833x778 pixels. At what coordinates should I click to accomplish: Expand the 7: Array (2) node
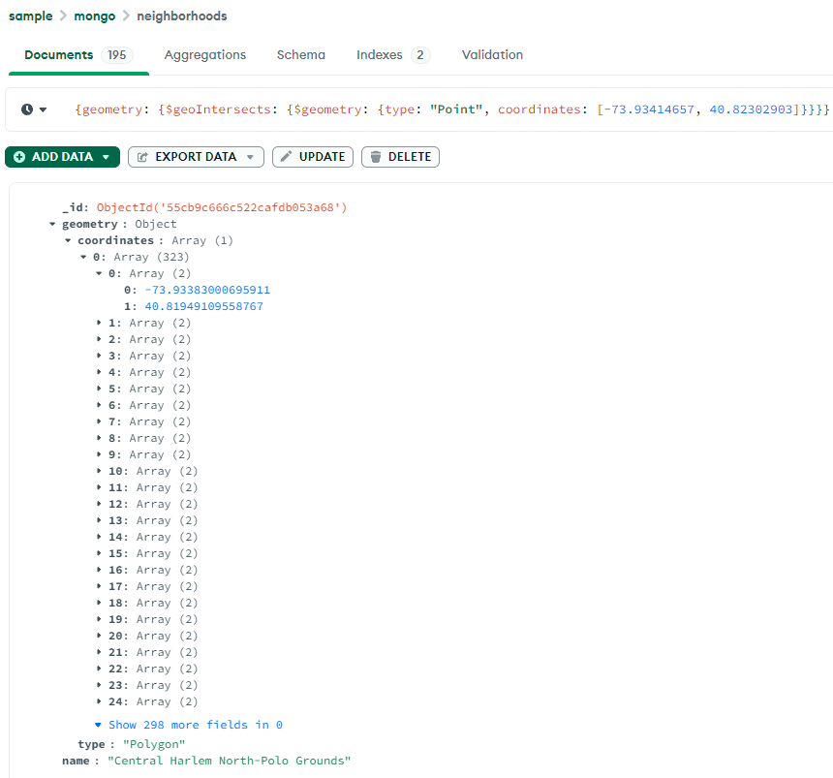point(98,422)
